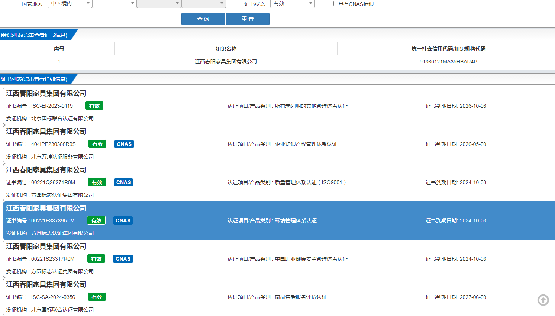The image size is (555, 316).
Task: Open the greyed dropdown nearest the 证书状态 label
Action: point(204,4)
